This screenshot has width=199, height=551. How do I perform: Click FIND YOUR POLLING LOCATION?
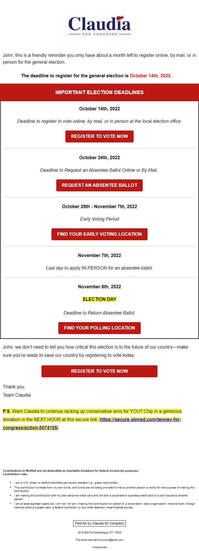click(x=99, y=328)
